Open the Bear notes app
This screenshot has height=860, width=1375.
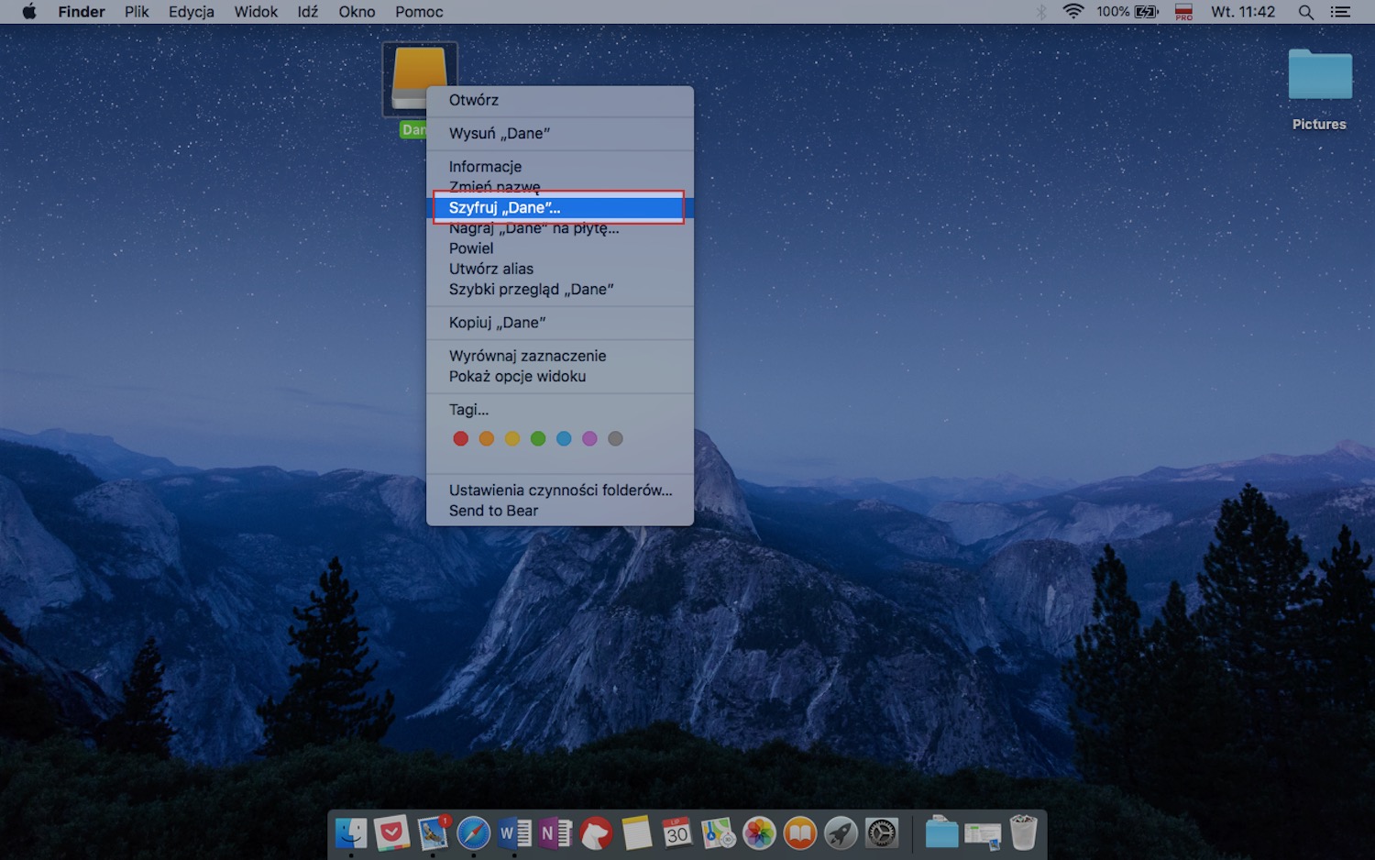595,833
